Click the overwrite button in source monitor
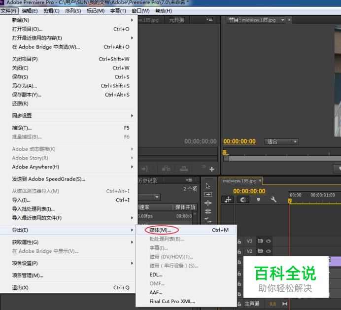 click(184, 169)
